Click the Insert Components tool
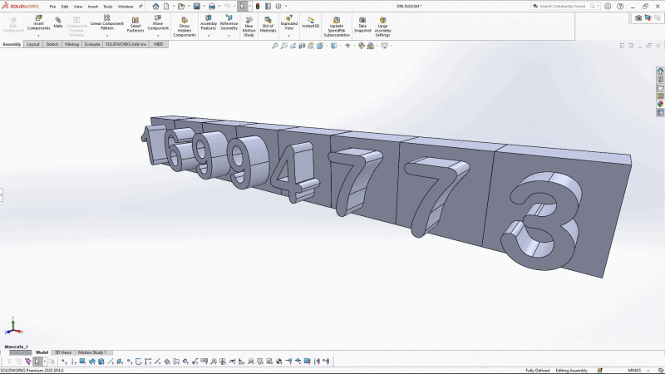Screen dimensions: 665x374 [x=38, y=23]
